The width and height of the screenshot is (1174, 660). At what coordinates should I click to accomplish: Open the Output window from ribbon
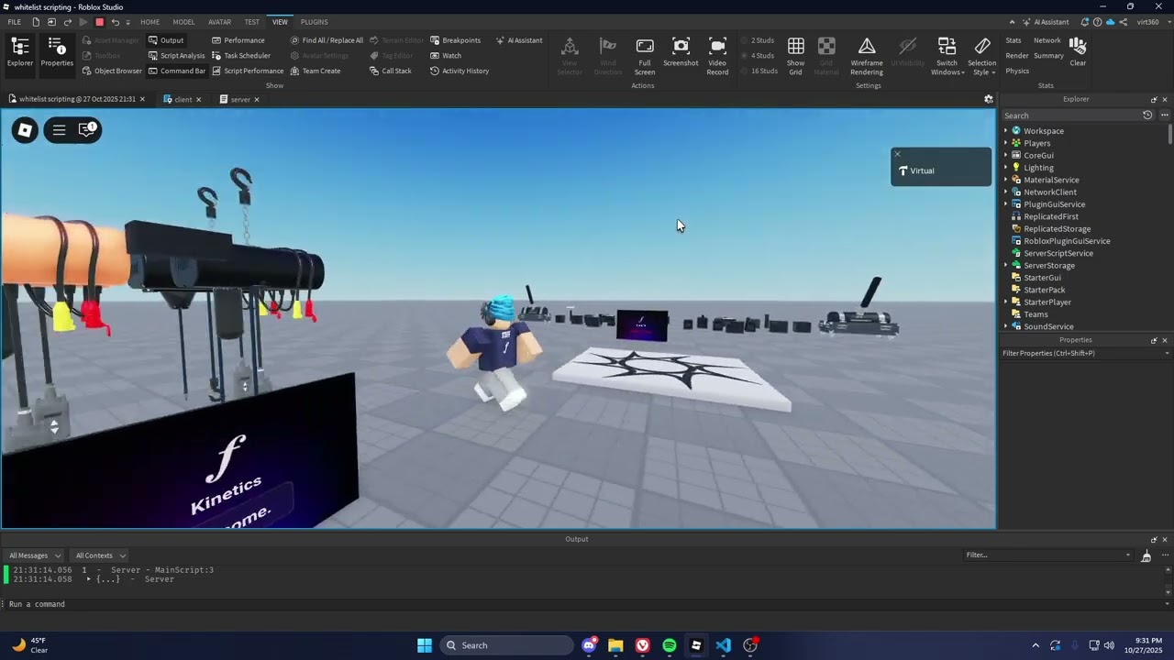166,40
